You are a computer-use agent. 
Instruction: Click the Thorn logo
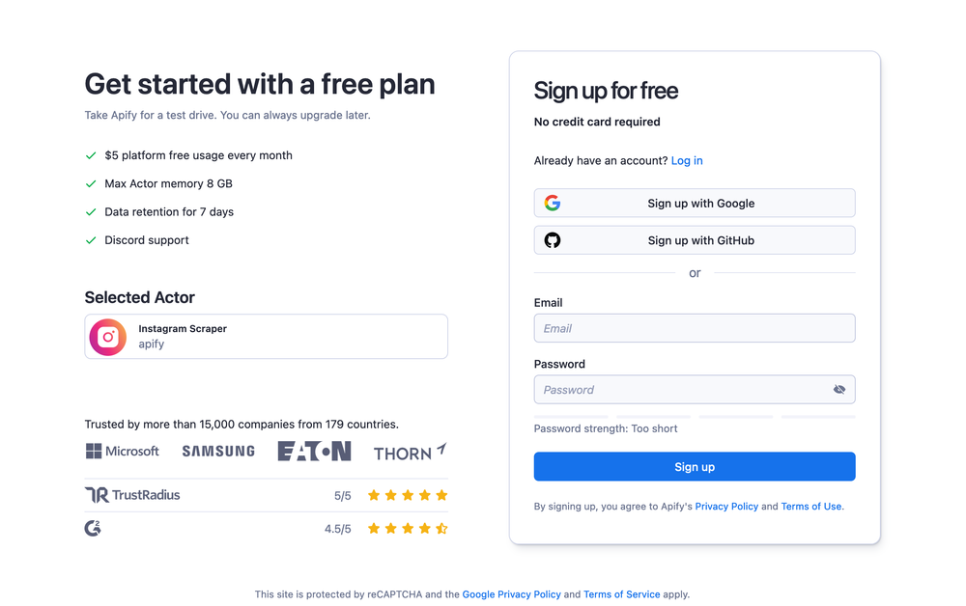click(x=410, y=452)
